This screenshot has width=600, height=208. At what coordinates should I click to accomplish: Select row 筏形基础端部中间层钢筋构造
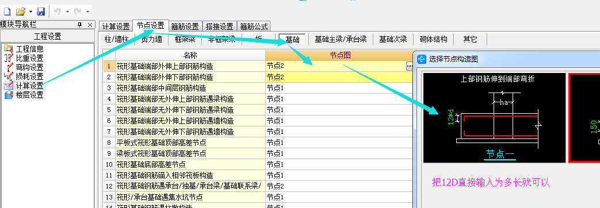pos(190,88)
